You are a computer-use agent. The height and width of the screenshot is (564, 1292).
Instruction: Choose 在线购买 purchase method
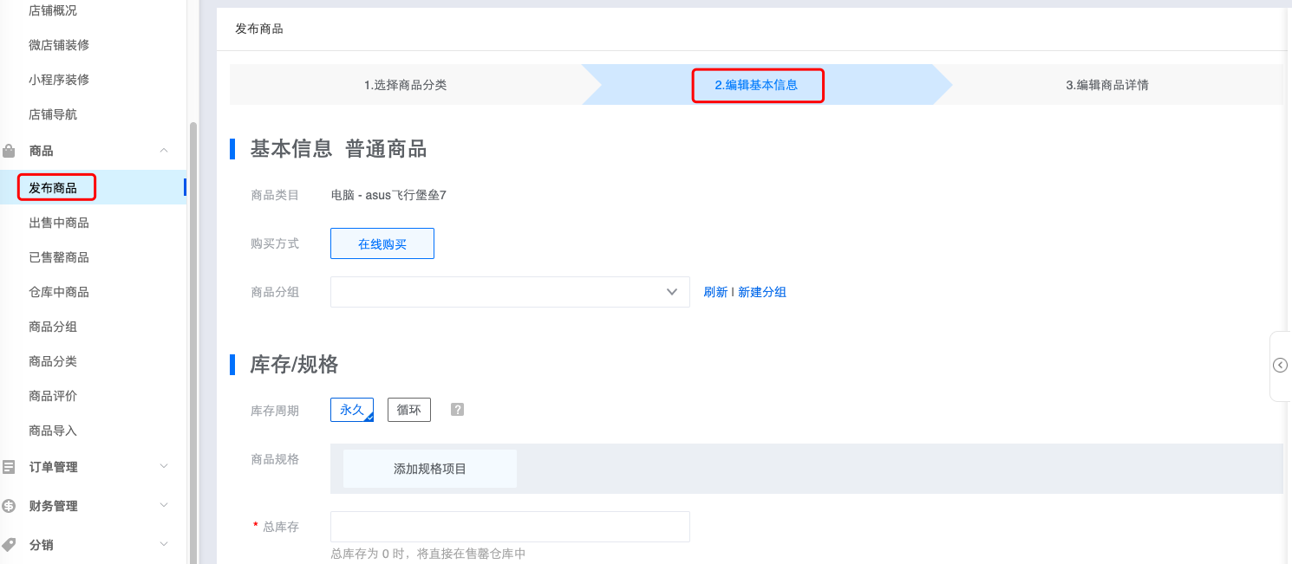point(382,244)
